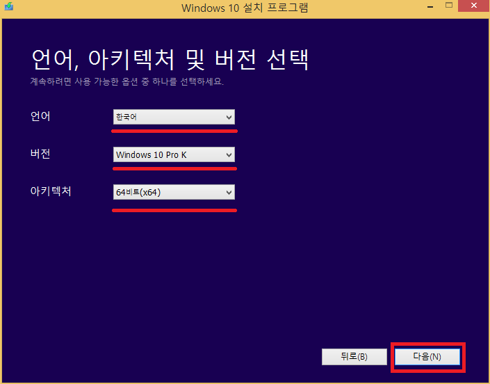The width and height of the screenshot is (490, 384).
Task: Click the 버전 label text
Action: pos(40,154)
